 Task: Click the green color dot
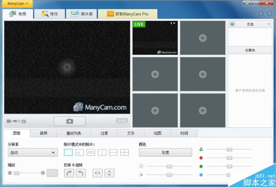[201, 166]
